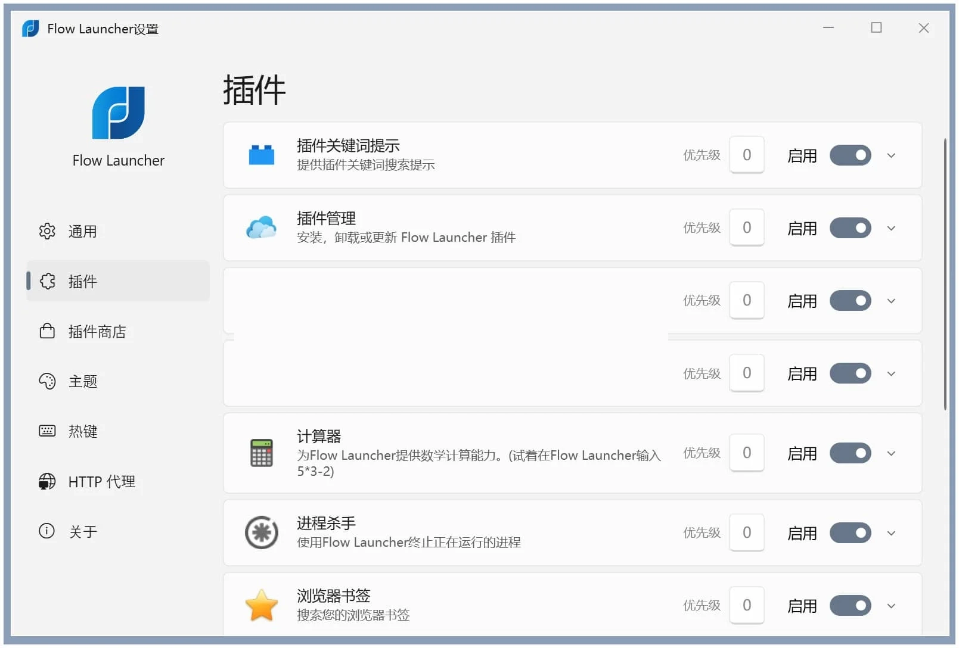Viewport: 959px width, 648px height.
Task: Click the cloud icon for 插件管理
Action: (x=261, y=228)
